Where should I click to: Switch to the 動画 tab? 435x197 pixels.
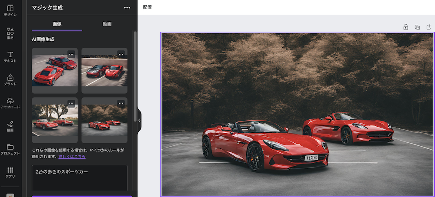tap(107, 24)
